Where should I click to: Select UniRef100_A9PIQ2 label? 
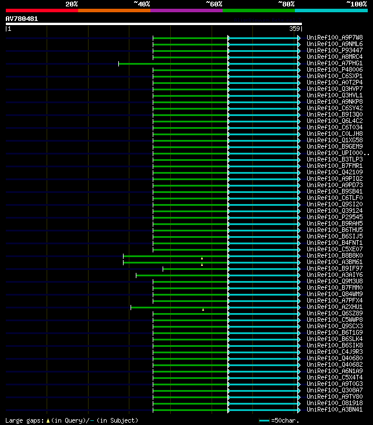(335, 178)
